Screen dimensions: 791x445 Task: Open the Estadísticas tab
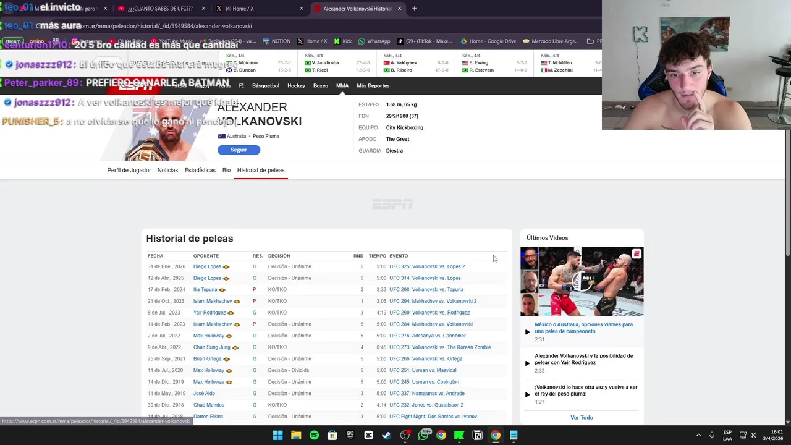click(x=200, y=170)
